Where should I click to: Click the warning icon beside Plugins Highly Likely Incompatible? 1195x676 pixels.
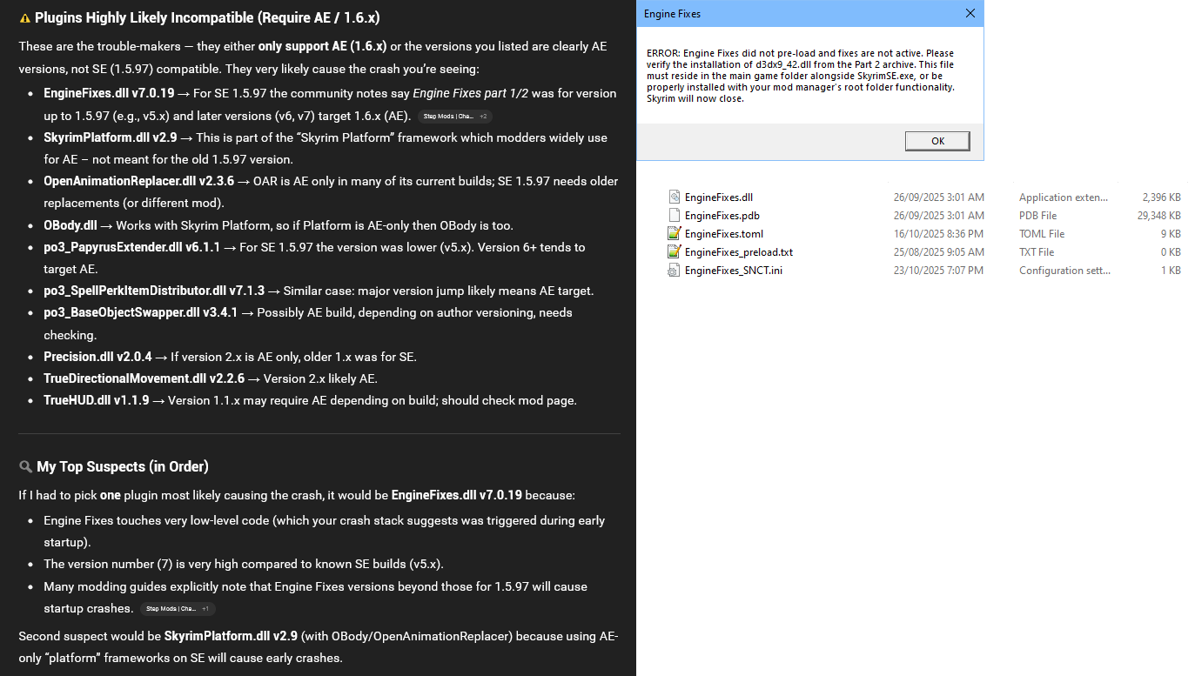[25, 18]
